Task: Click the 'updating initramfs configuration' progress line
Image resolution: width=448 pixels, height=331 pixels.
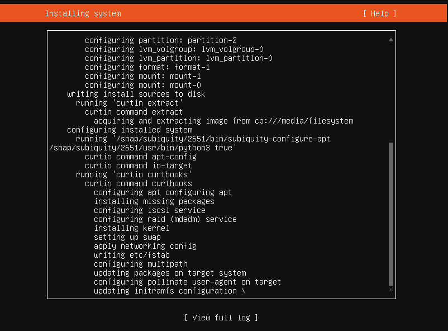Action: pos(169,291)
